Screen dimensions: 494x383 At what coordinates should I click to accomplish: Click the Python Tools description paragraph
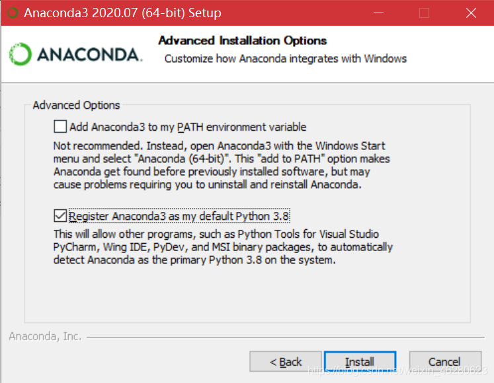(x=223, y=247)
